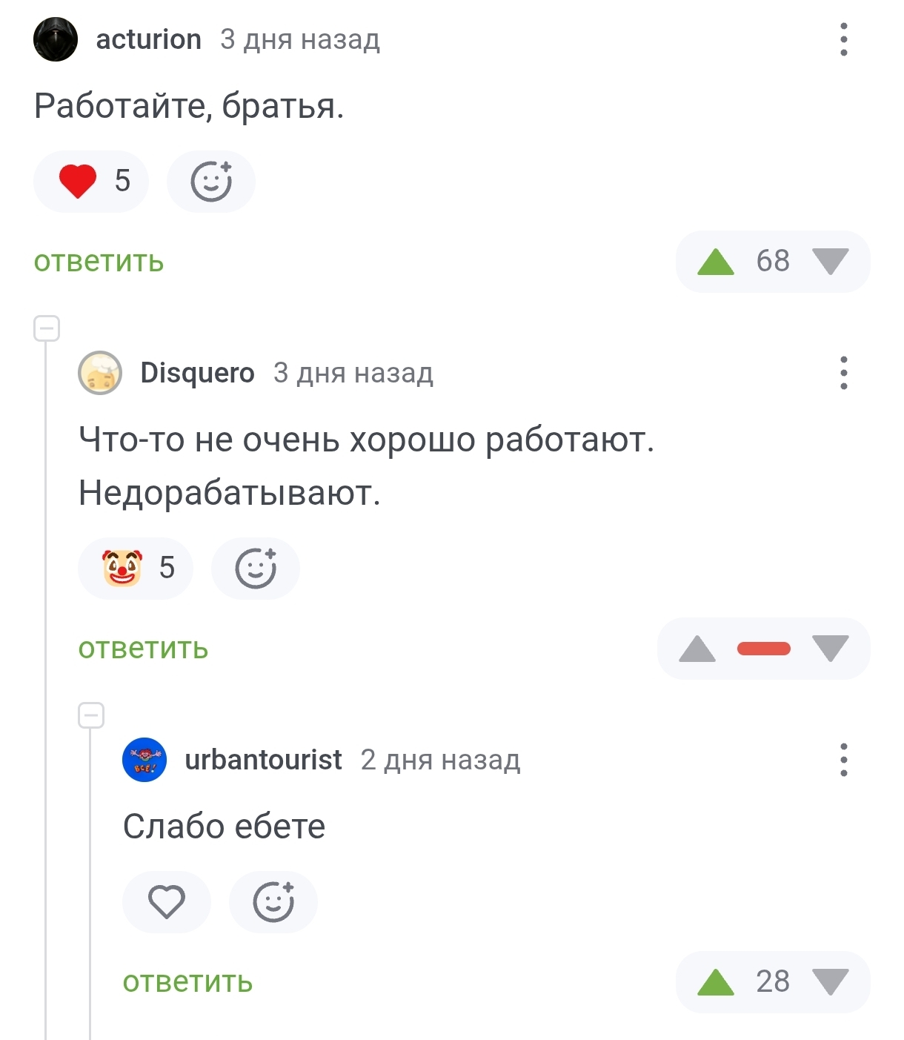904x1040 pixels.
Task: Open Disquero's comment three-dot menu
Action: tap(843, 373)
